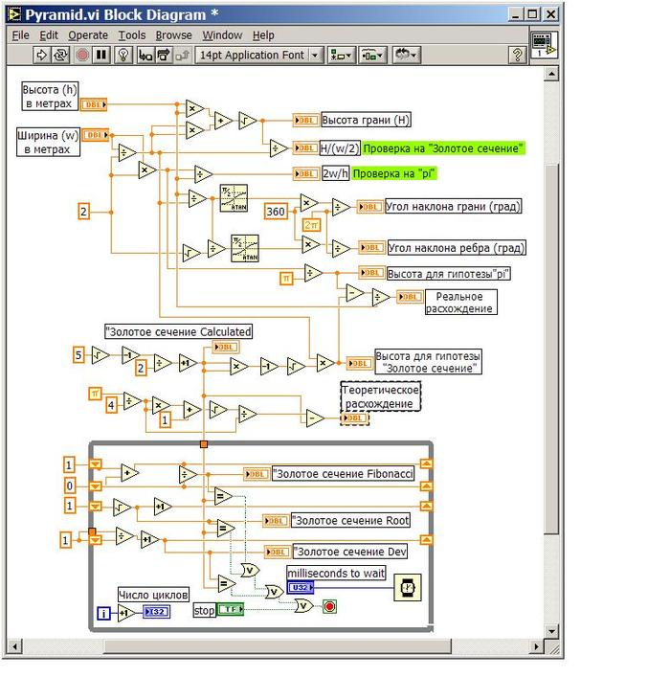Click the Step Out button
This screenshot has height=700, width=670.
point(183,55)
